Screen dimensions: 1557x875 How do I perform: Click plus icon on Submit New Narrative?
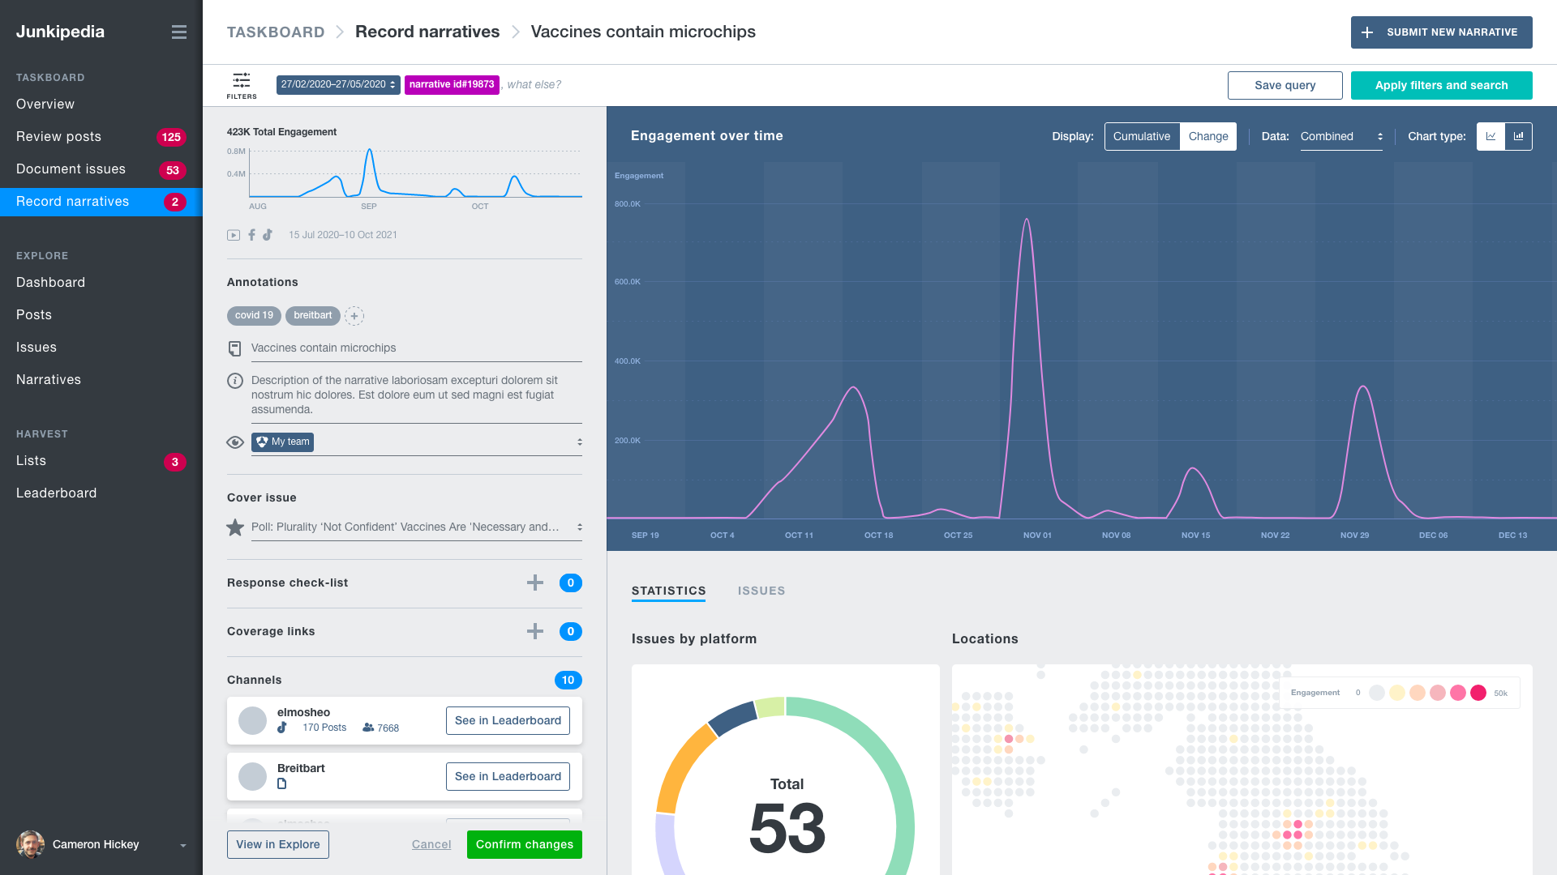coord(1367,32)
